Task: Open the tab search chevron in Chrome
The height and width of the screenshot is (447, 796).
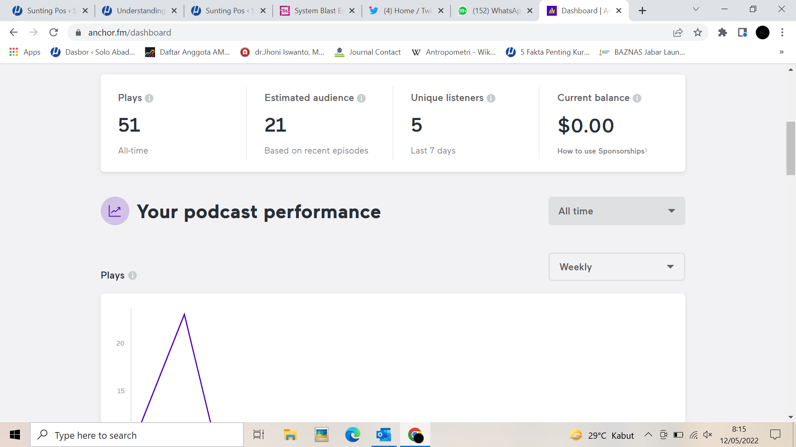Action: [696, 10]
